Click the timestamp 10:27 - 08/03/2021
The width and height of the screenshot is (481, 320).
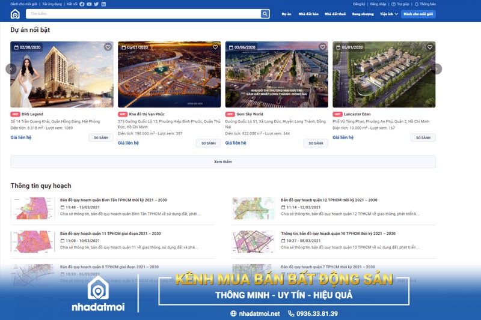(x=304, y=241)
